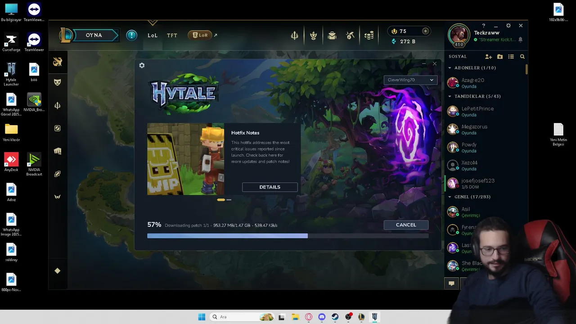Open League of Legends from the taskbar
This screenshot has height=324, width=576.
361,317
